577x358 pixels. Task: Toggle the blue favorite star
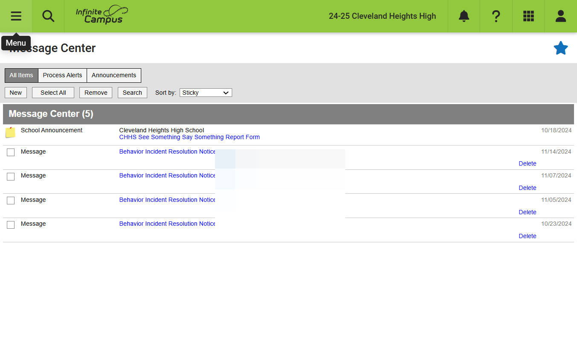point(561,48)
